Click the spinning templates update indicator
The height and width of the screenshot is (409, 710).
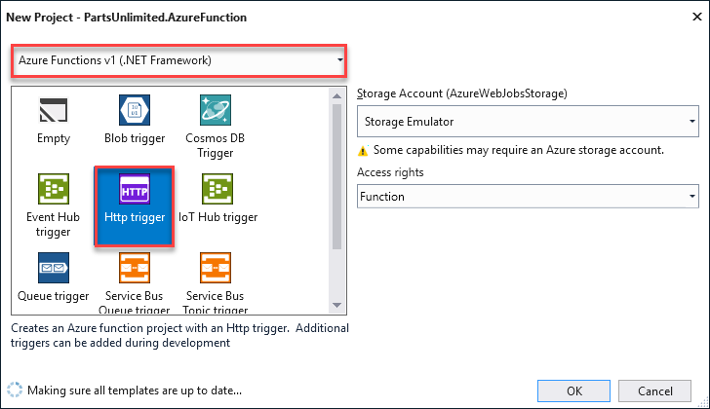15,390
